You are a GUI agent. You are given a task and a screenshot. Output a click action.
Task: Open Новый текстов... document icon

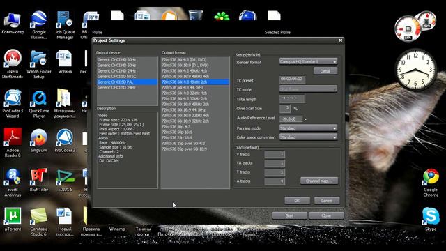65,222
